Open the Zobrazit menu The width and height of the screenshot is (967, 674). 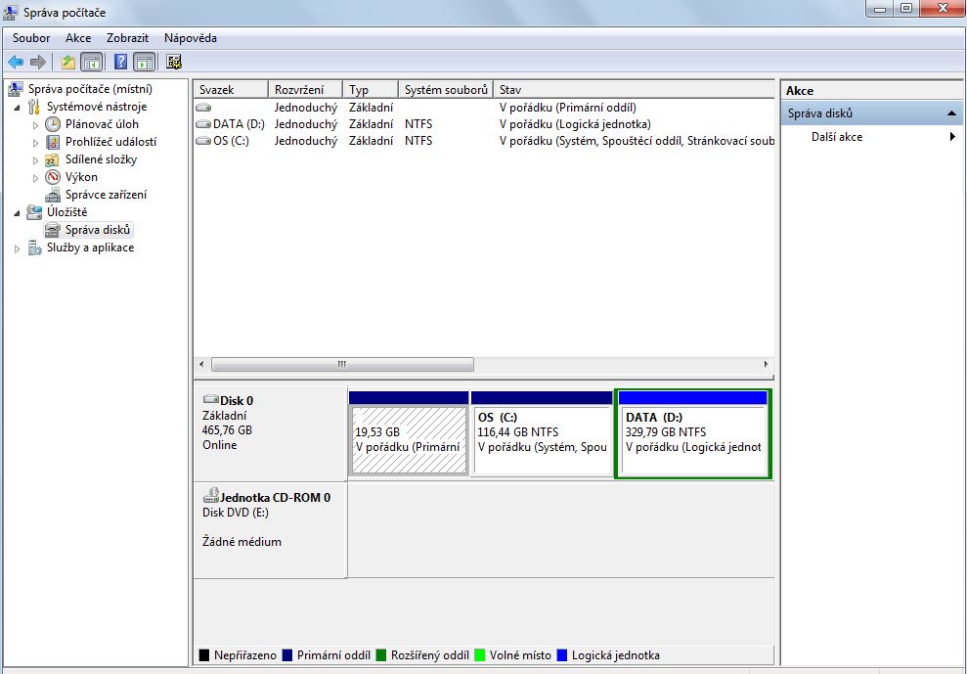click(127, 38)
